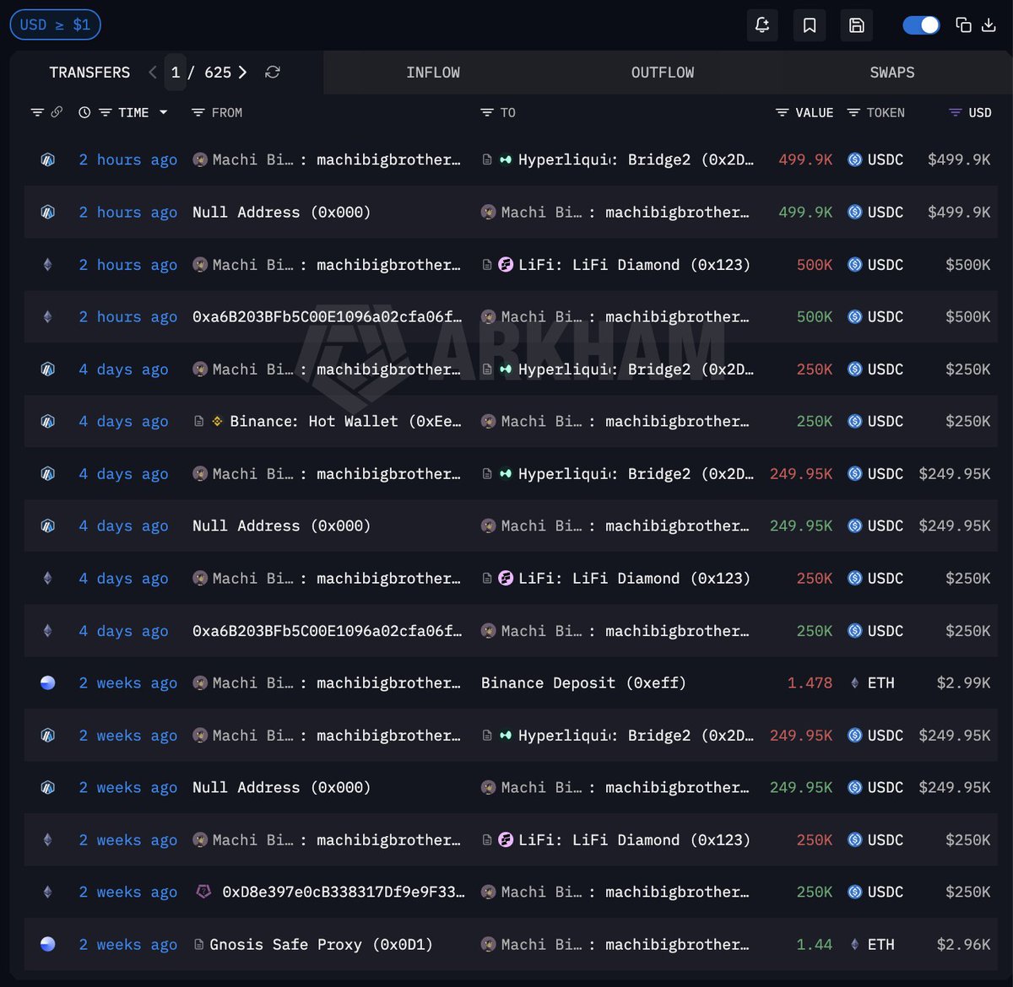Click the Arbitrum chain icon in first row
This screenshot has height=987, width=1013.
point(48,159)
